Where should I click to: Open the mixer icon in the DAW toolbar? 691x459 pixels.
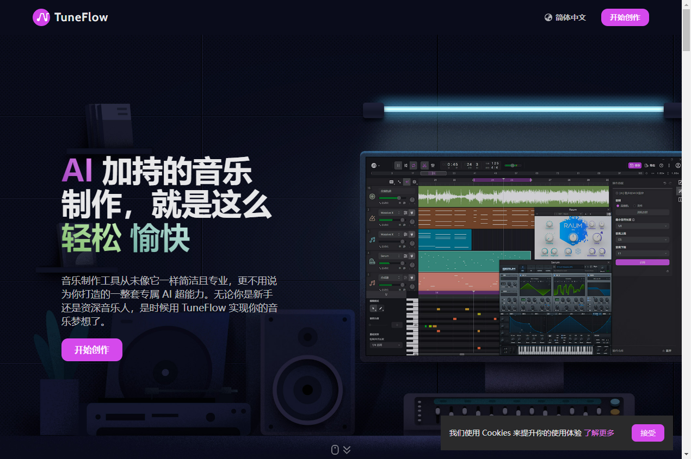click(433, 166)
